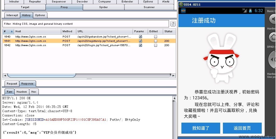Open the Sequencer tab
Viewport: 276px width, 139px height.
[59, 2]
